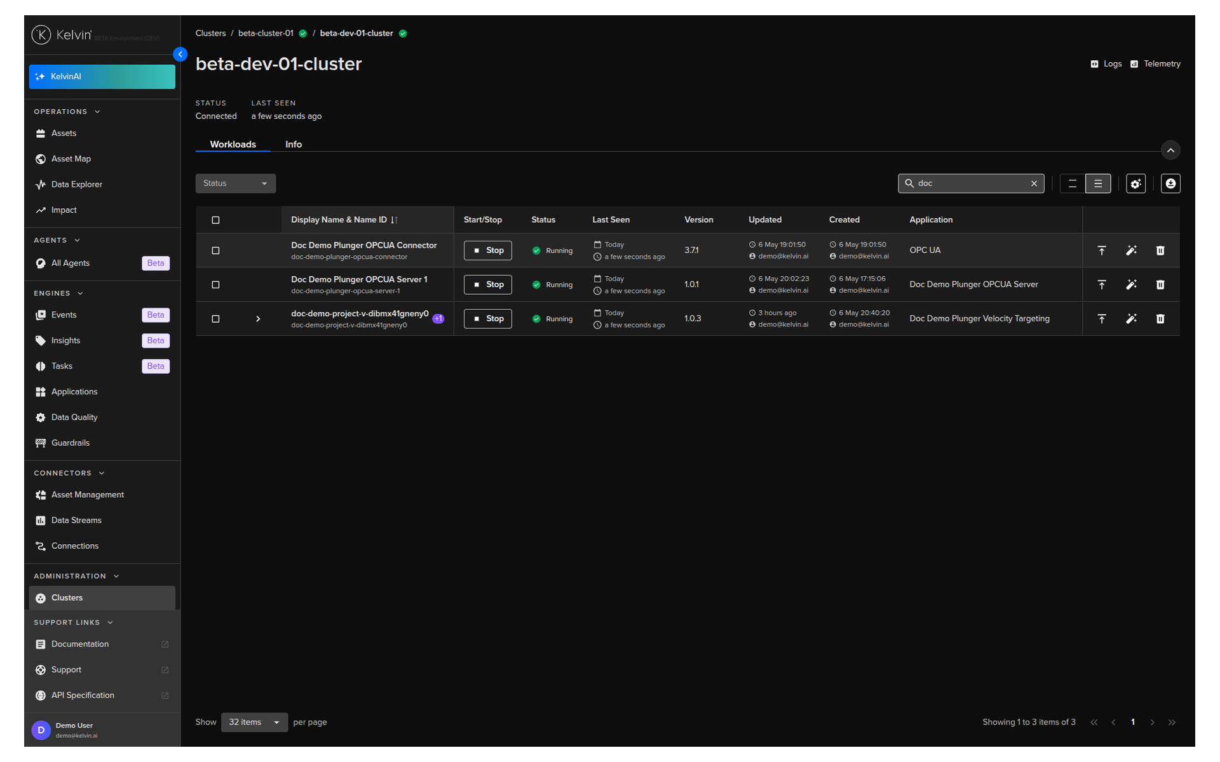Stop Doc Demo Plunger OPCUA Server 1
This screenshot has width=1220, height=762.
(x=488, y=284)
